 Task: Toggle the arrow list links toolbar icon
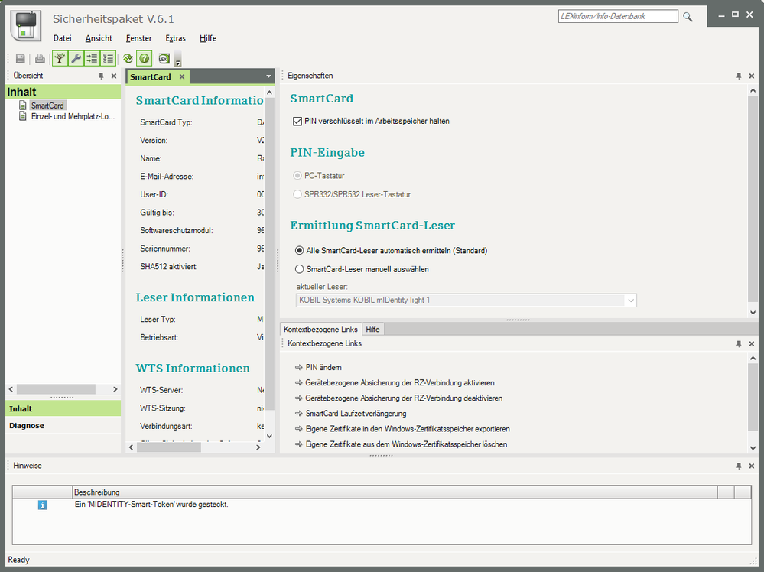pos(92,58)
